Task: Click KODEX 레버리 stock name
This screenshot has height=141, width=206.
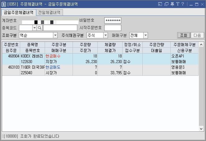Action: point(32,56)
